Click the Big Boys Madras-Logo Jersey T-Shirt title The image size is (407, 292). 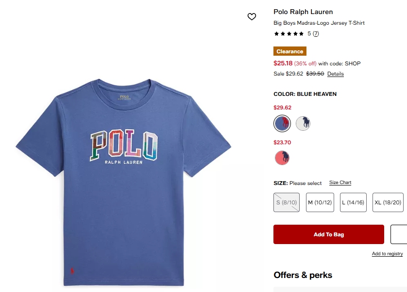319,23
